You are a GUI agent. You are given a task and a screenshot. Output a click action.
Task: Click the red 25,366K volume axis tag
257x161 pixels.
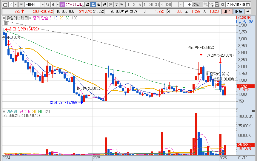[x=246, y=145]
